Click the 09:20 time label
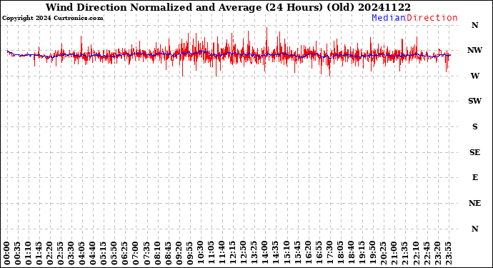Viewport: 493px width, 268px height. click(179, 254)
